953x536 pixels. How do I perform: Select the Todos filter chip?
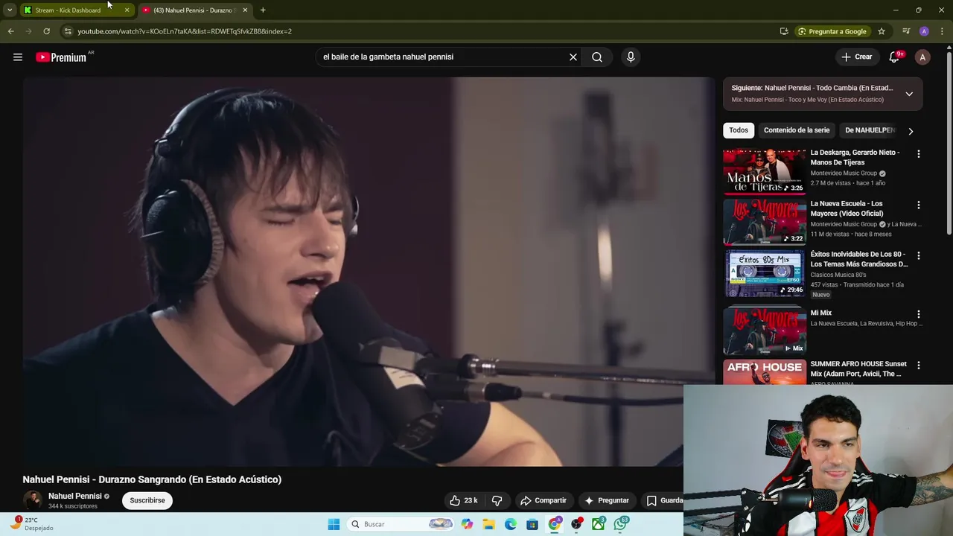pos(739,130)
